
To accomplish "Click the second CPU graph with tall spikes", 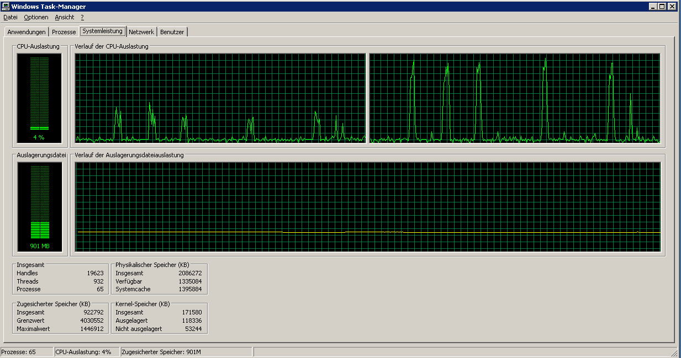I will [x=514, y=98].
